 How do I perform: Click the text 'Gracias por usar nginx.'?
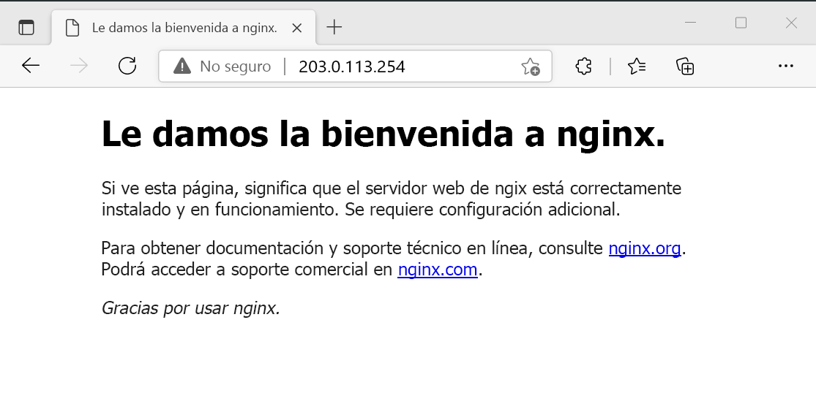(191, 308)
